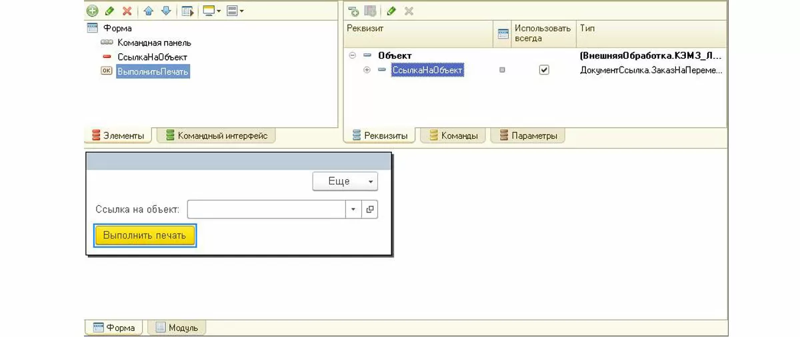Image resolution: width=800 pixels, height=337 pixels.
Task: Click the OK icon beside ВыполнитьПечать
Action: 106,71
